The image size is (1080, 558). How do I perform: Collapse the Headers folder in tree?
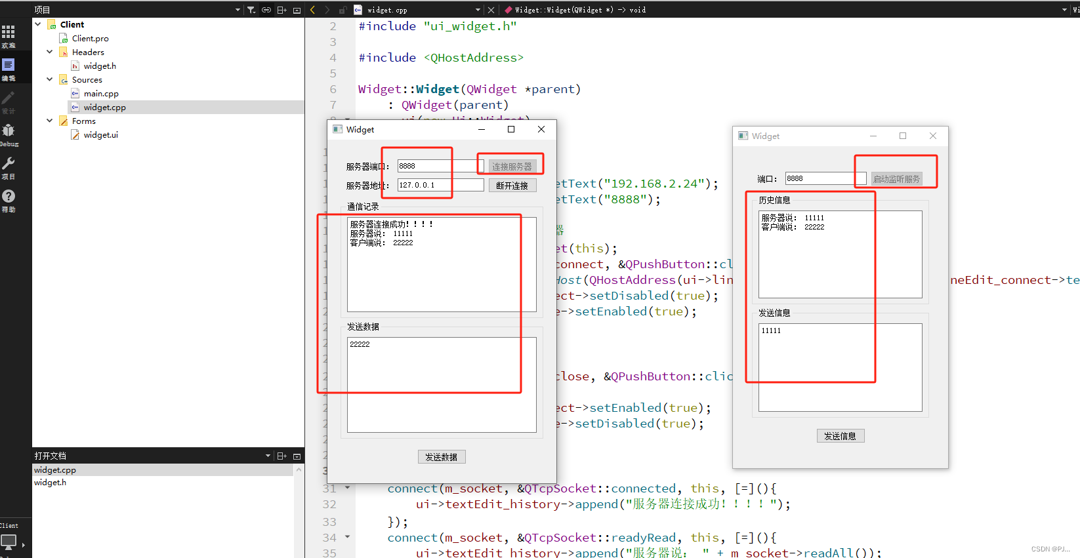50,52
